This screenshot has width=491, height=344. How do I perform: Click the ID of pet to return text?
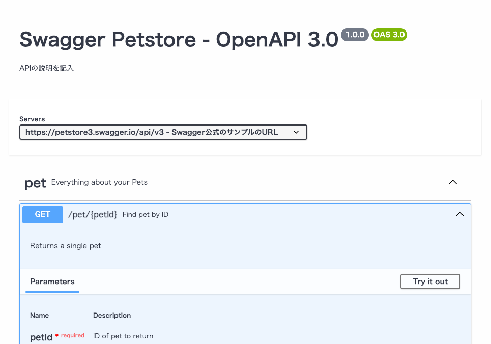tap(123, 336)
